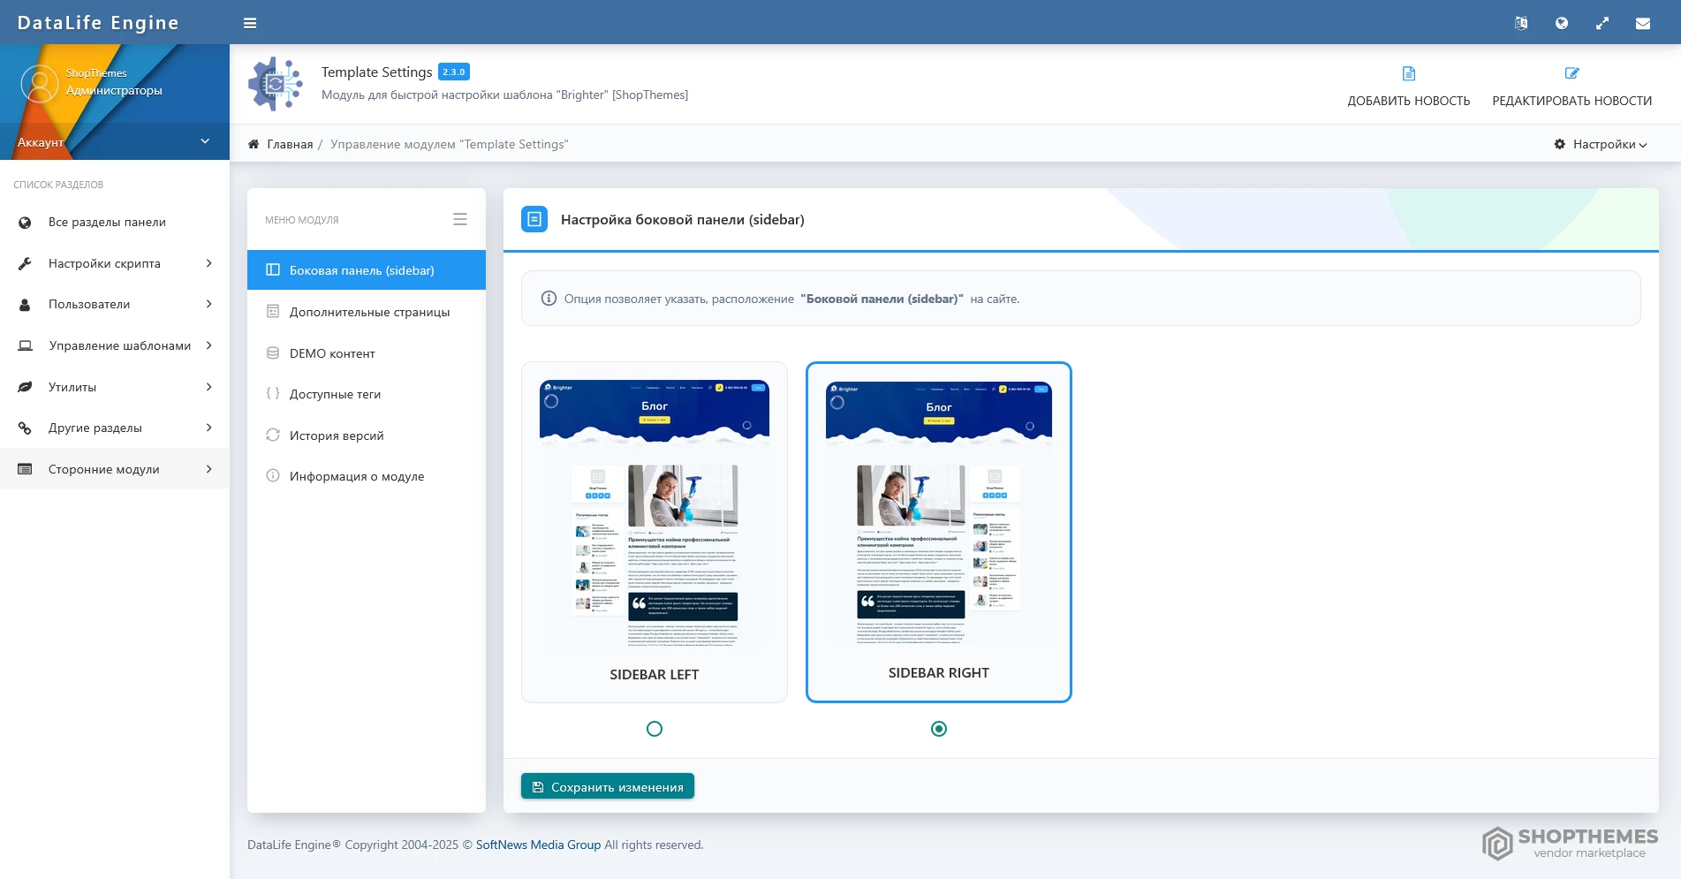This screenshot has width=1681, height=879.
Task: Toggle fullscreen mode with the arrows icon
Action: 1601,23
